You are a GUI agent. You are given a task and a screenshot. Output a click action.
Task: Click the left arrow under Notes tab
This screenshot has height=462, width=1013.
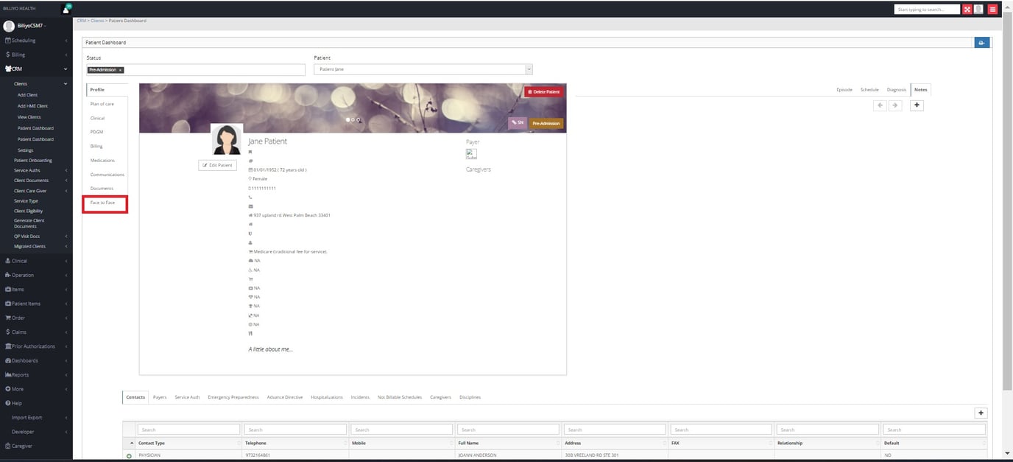[880, 105]
